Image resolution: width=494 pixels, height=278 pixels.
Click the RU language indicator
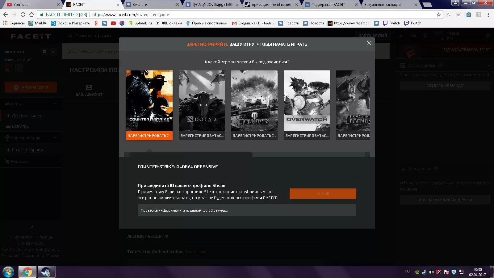tap(407, 271)
